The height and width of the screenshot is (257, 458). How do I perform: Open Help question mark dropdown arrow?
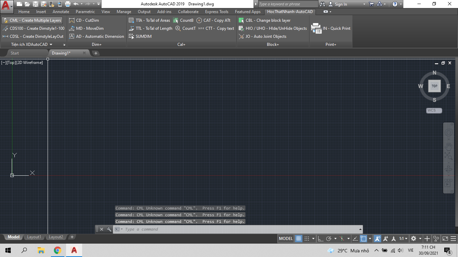pos(401,4)
